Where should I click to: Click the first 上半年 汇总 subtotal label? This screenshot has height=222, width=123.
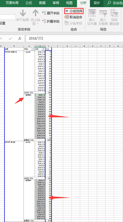tap(29, 93)
